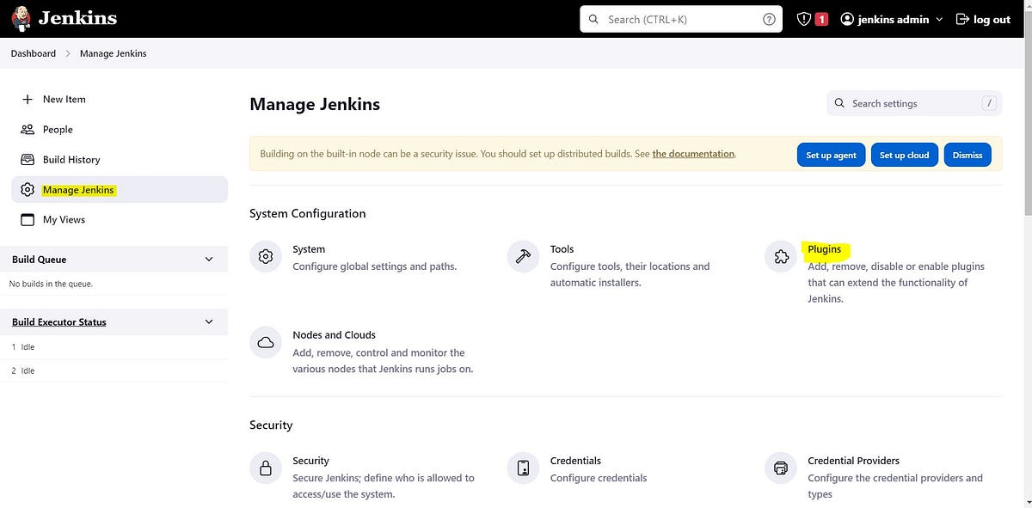Create a New Item from the sidebar
This screenshot has width=1032, height=508.
click(x=64, y=99)
